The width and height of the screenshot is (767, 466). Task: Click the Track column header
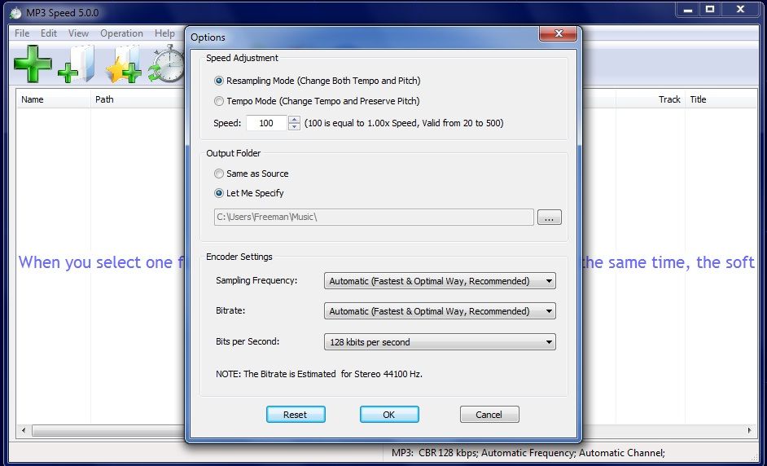click(x=650, y=99)
